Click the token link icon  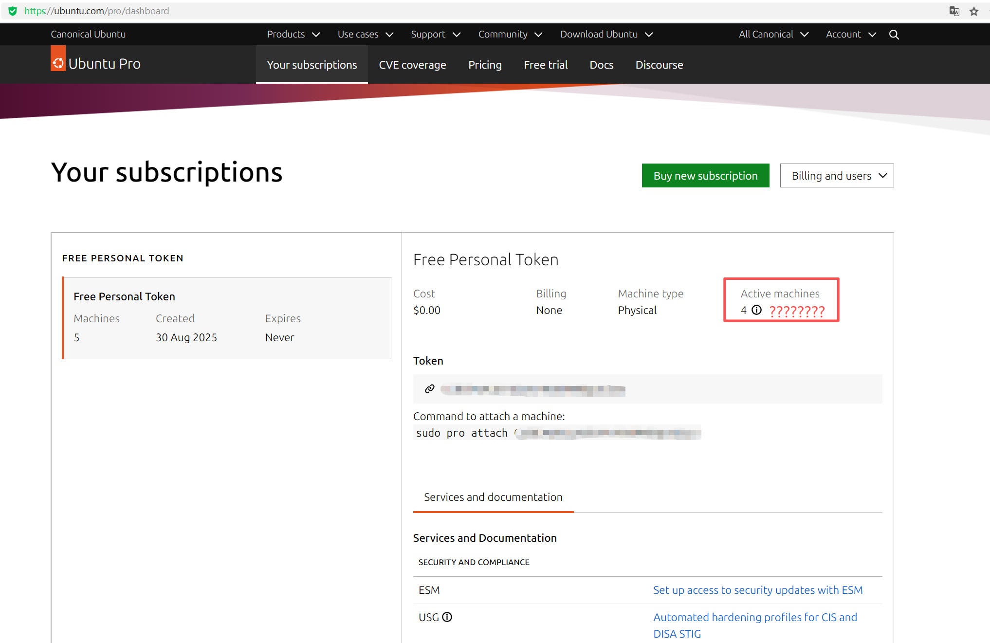[x=429, y=389]
